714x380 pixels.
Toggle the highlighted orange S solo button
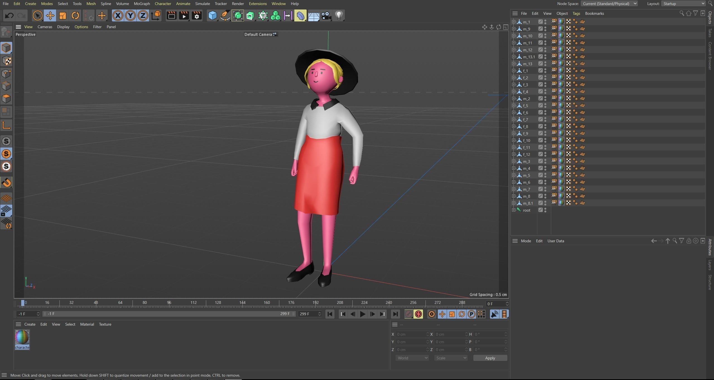(6, 154)
